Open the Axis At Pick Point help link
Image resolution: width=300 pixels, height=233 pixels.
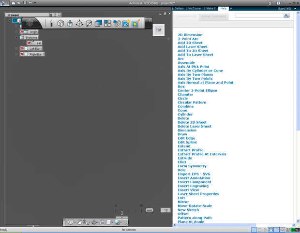click(194, 67)
